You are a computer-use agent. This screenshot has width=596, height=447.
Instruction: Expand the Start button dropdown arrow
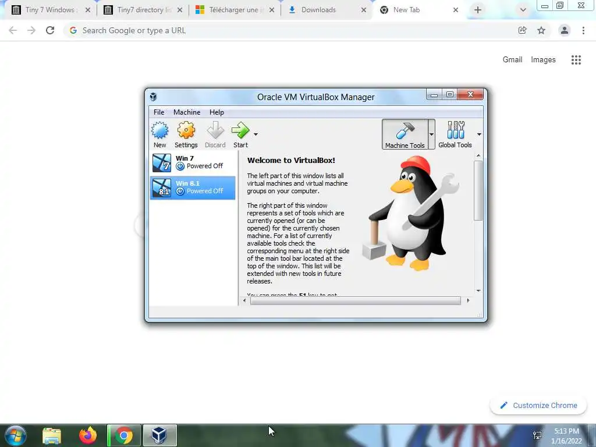[256, 134]
